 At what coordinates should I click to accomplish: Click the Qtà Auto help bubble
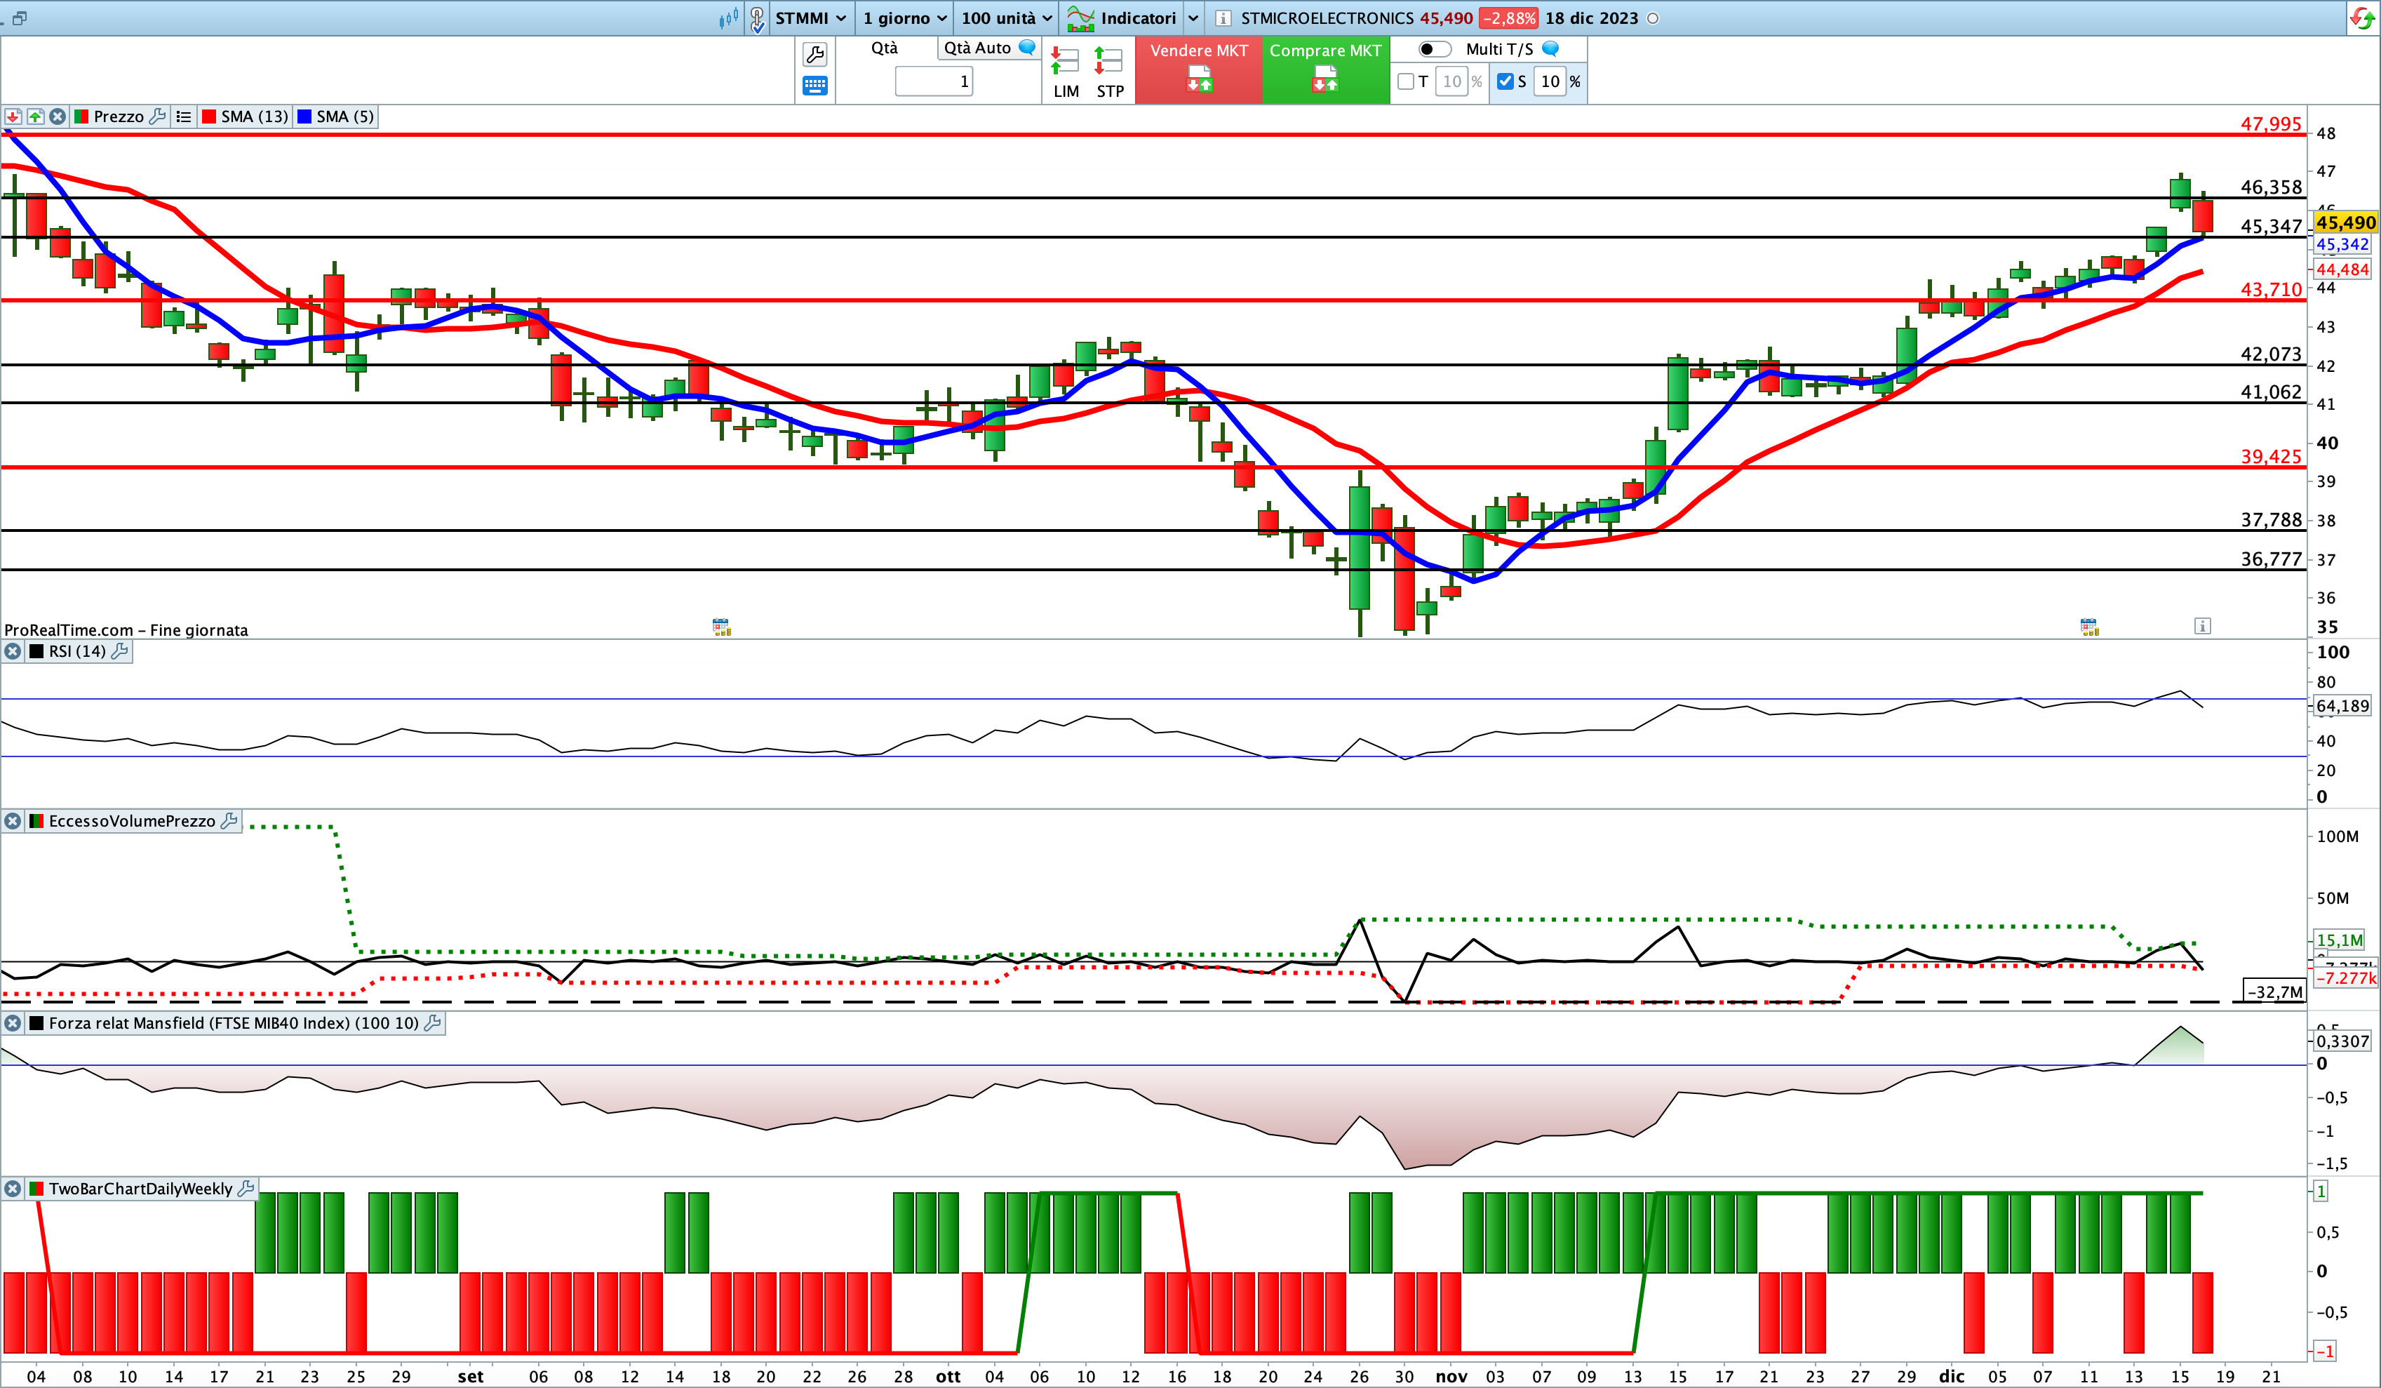click(1027, 47)
